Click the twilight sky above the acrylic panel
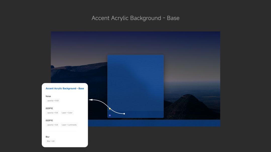Viewport: 271px width, 152px height. (x=135, y=42)
